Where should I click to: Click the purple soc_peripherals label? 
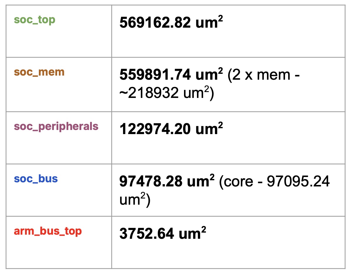pos(56,126)
